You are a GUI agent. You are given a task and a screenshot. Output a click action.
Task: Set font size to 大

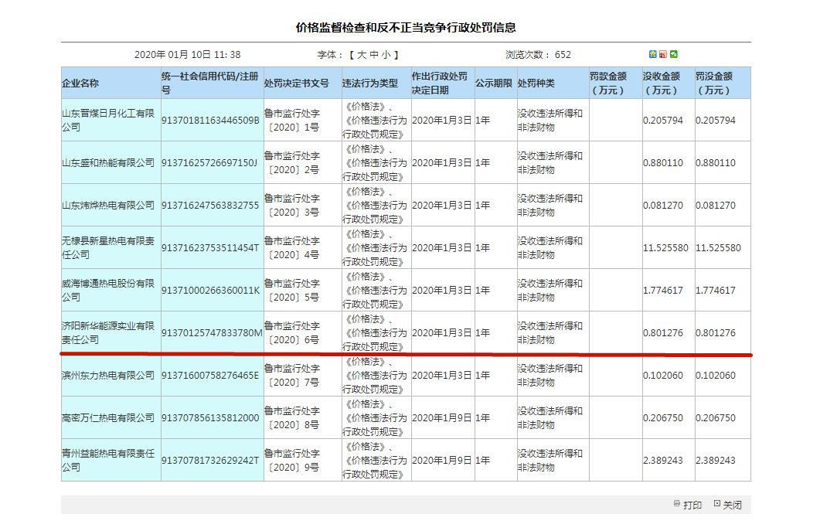pyautogui.click(x=362, y=55)
